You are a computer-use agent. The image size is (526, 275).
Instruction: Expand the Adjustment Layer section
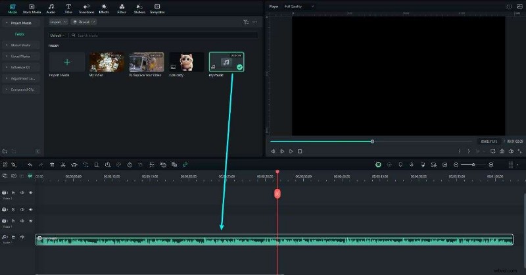[x=21, y=78]
